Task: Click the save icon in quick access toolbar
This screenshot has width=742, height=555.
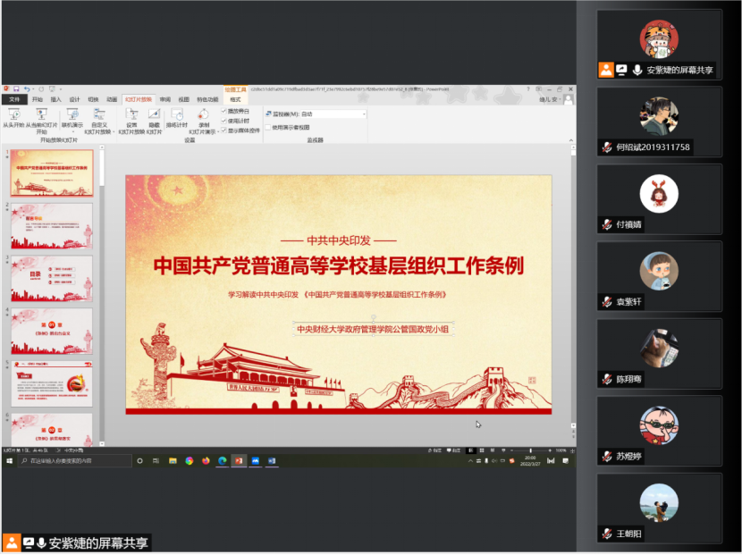Action: (x=17, y=88)
